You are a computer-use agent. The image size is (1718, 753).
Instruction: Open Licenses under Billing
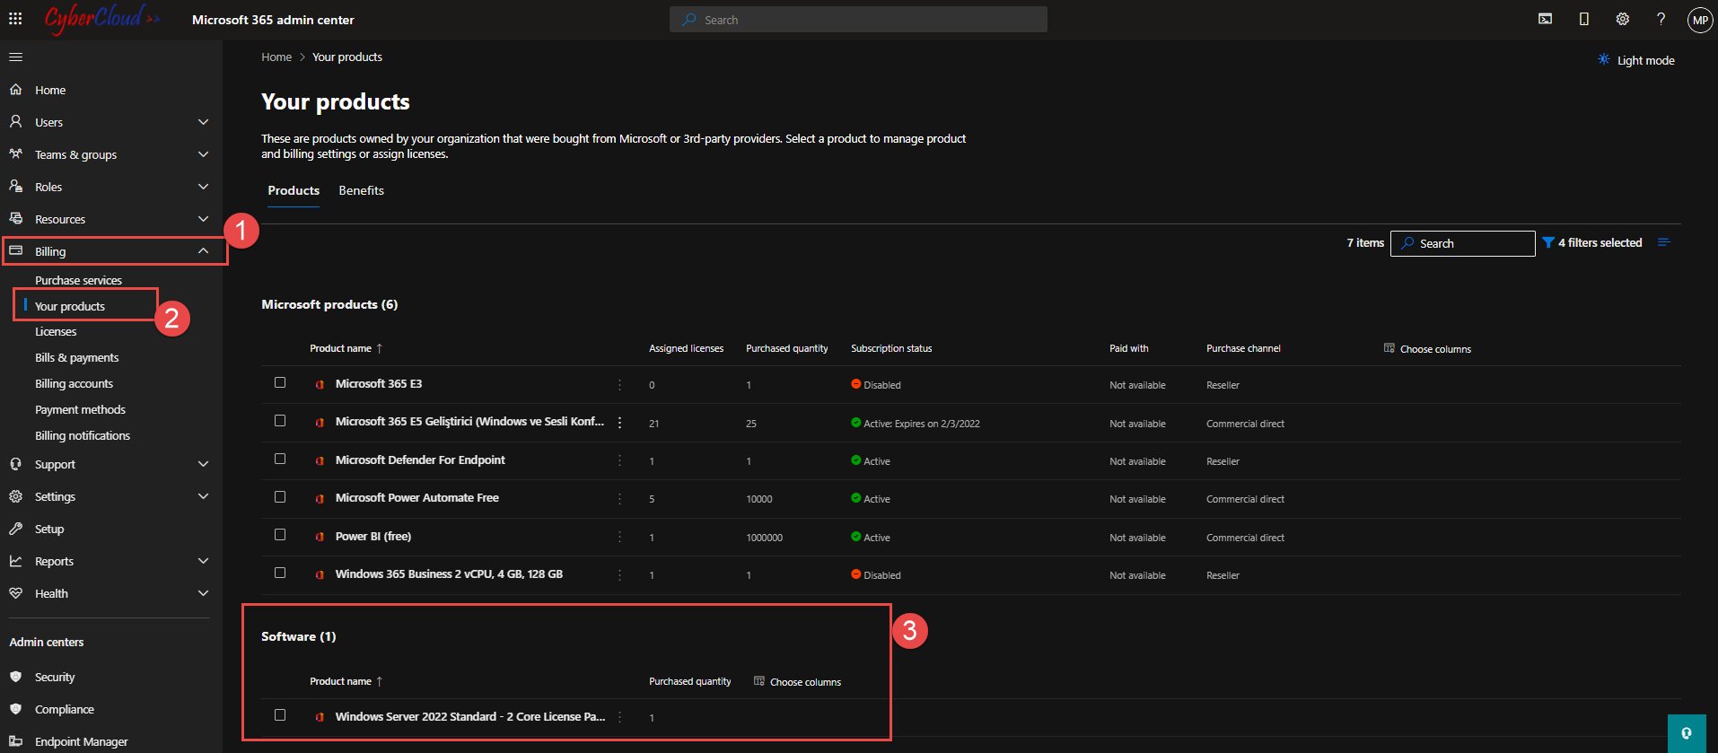pyautogui.click(x=56, y=331)
